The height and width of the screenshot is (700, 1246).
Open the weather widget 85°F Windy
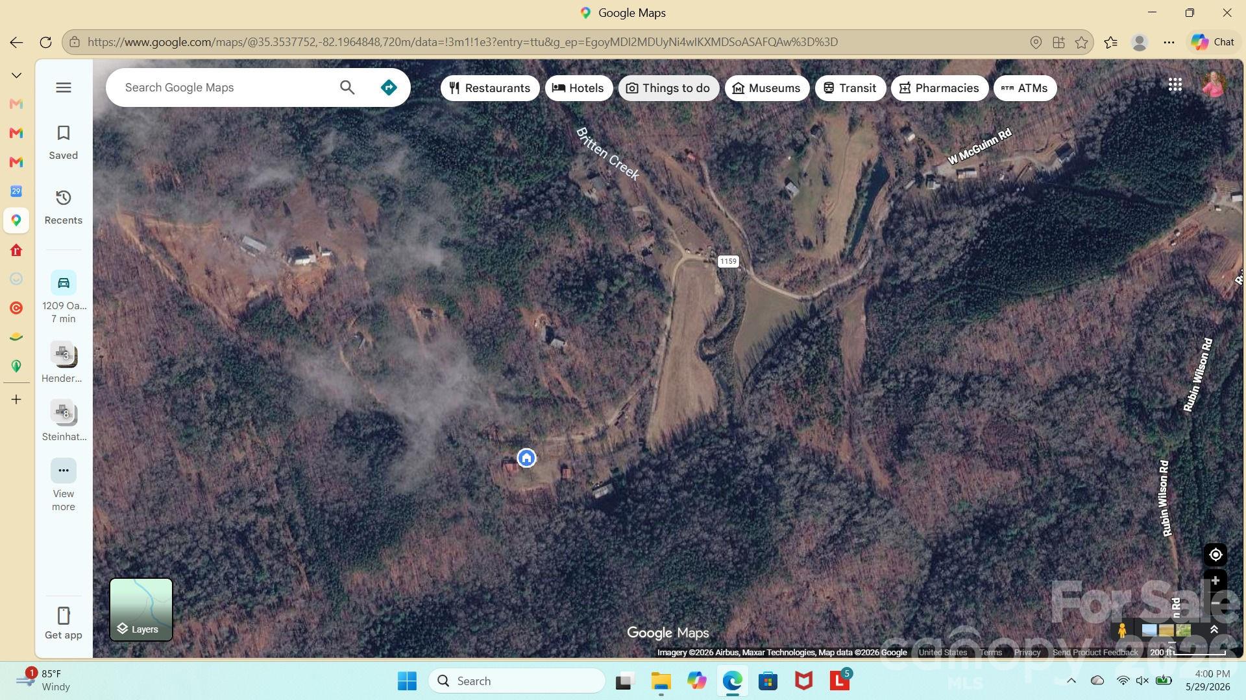click(x=43, y=681)
